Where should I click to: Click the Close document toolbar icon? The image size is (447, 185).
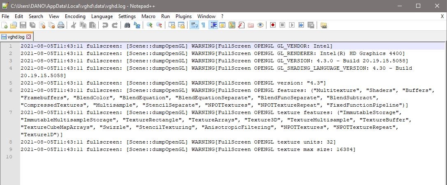pos(42,25)
